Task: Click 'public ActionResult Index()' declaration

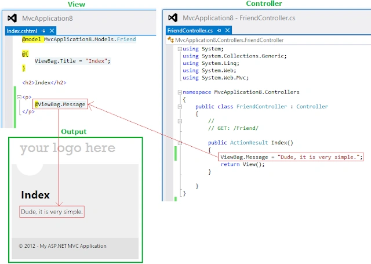Action: click(250, 143)
